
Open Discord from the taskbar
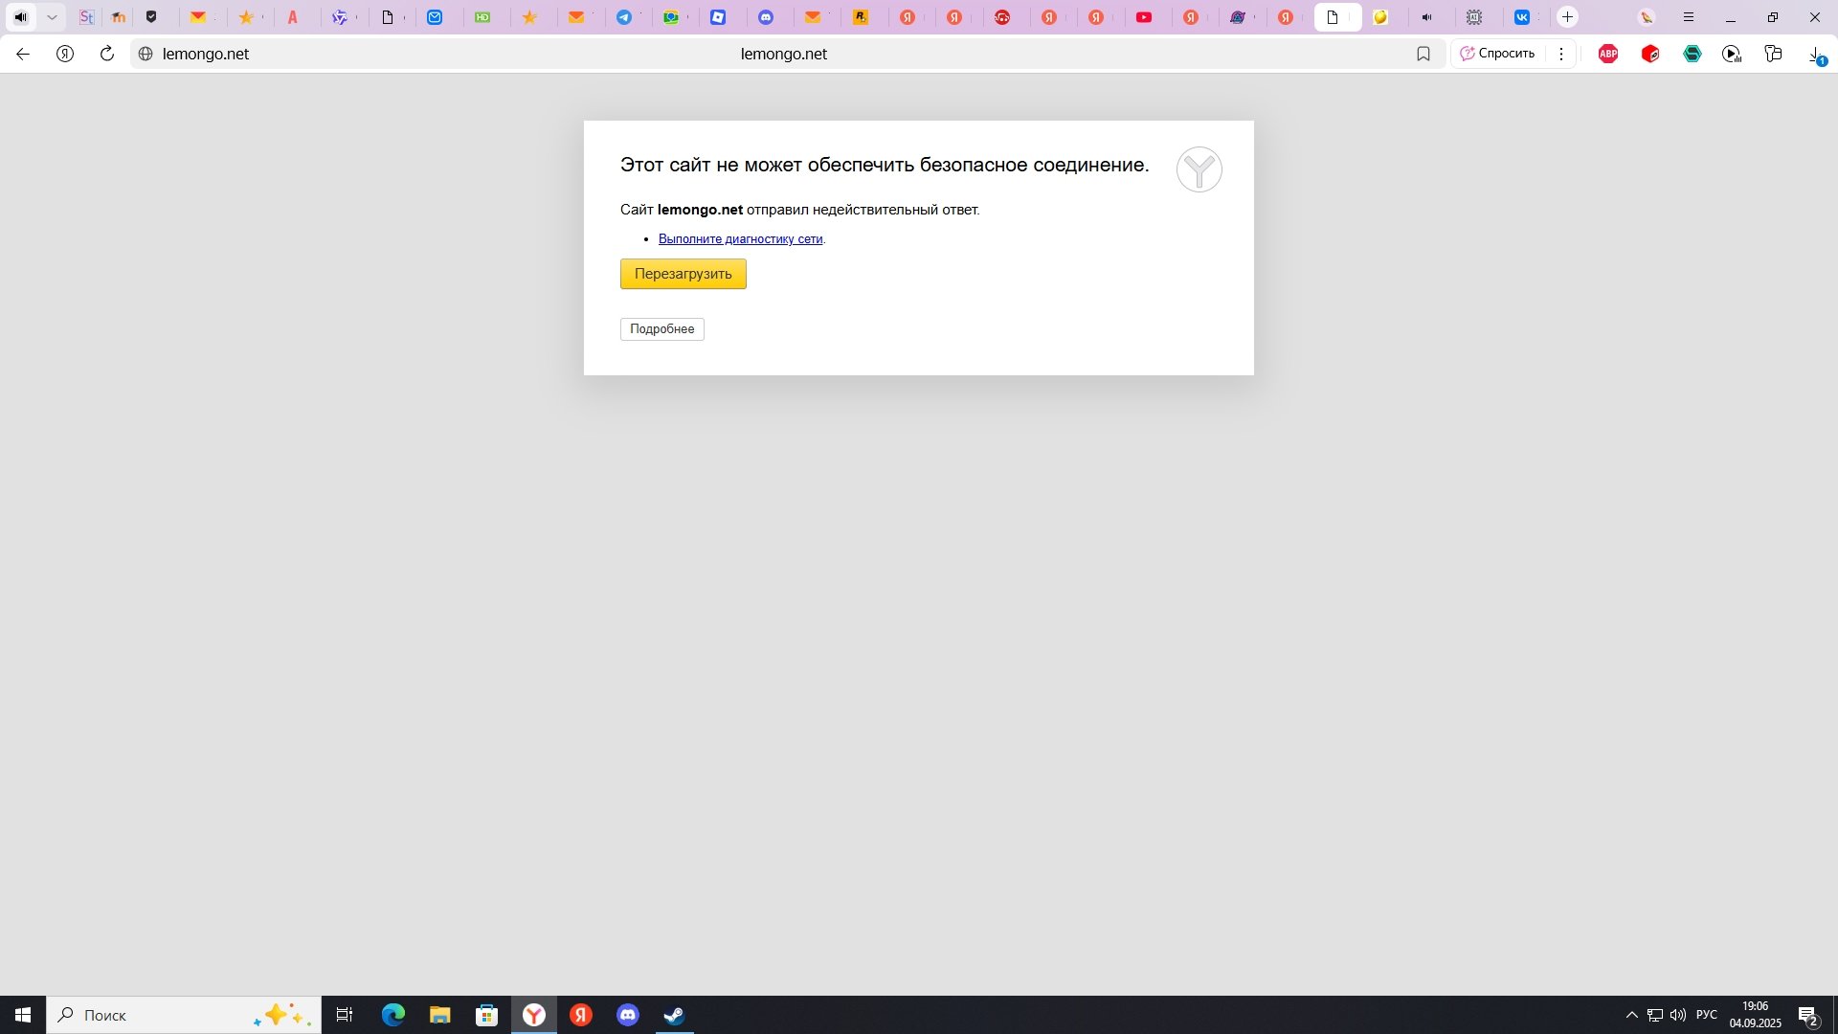pos(628,1015)
